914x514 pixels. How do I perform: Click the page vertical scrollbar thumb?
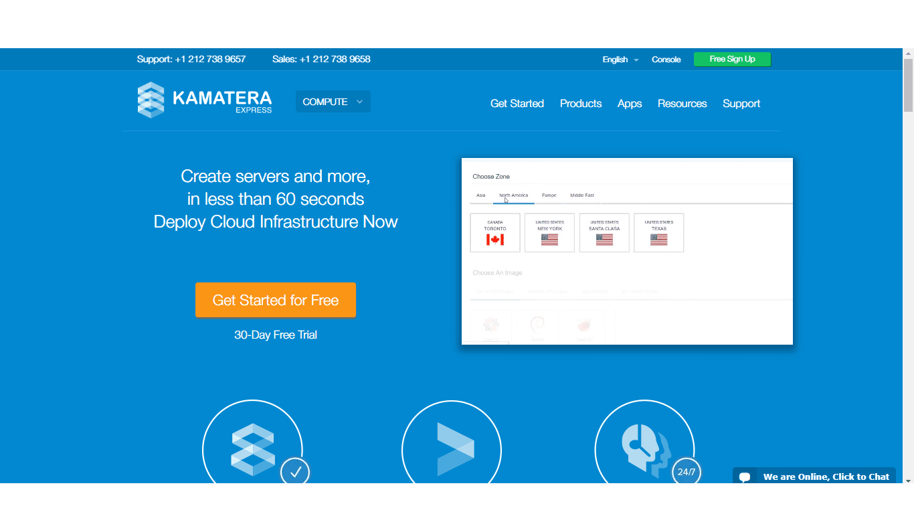pos(908,85)
